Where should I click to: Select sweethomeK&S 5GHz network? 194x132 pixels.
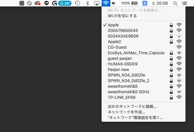coord(129,92)
